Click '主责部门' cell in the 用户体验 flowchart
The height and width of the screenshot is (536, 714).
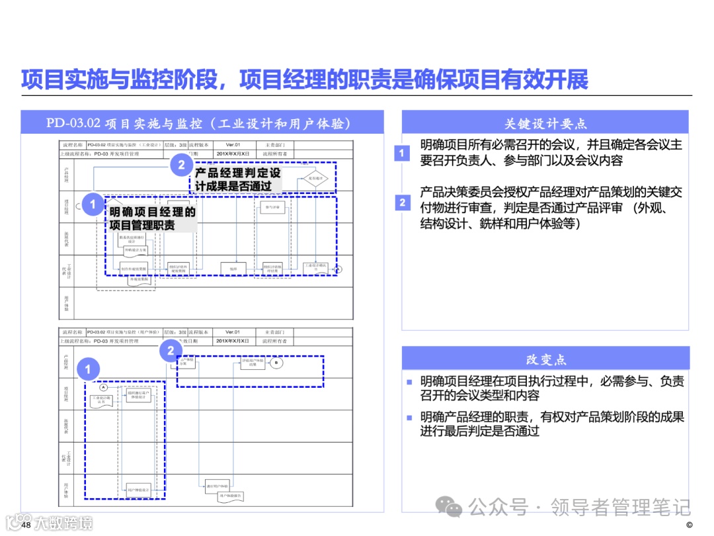[x=275, y=332]
